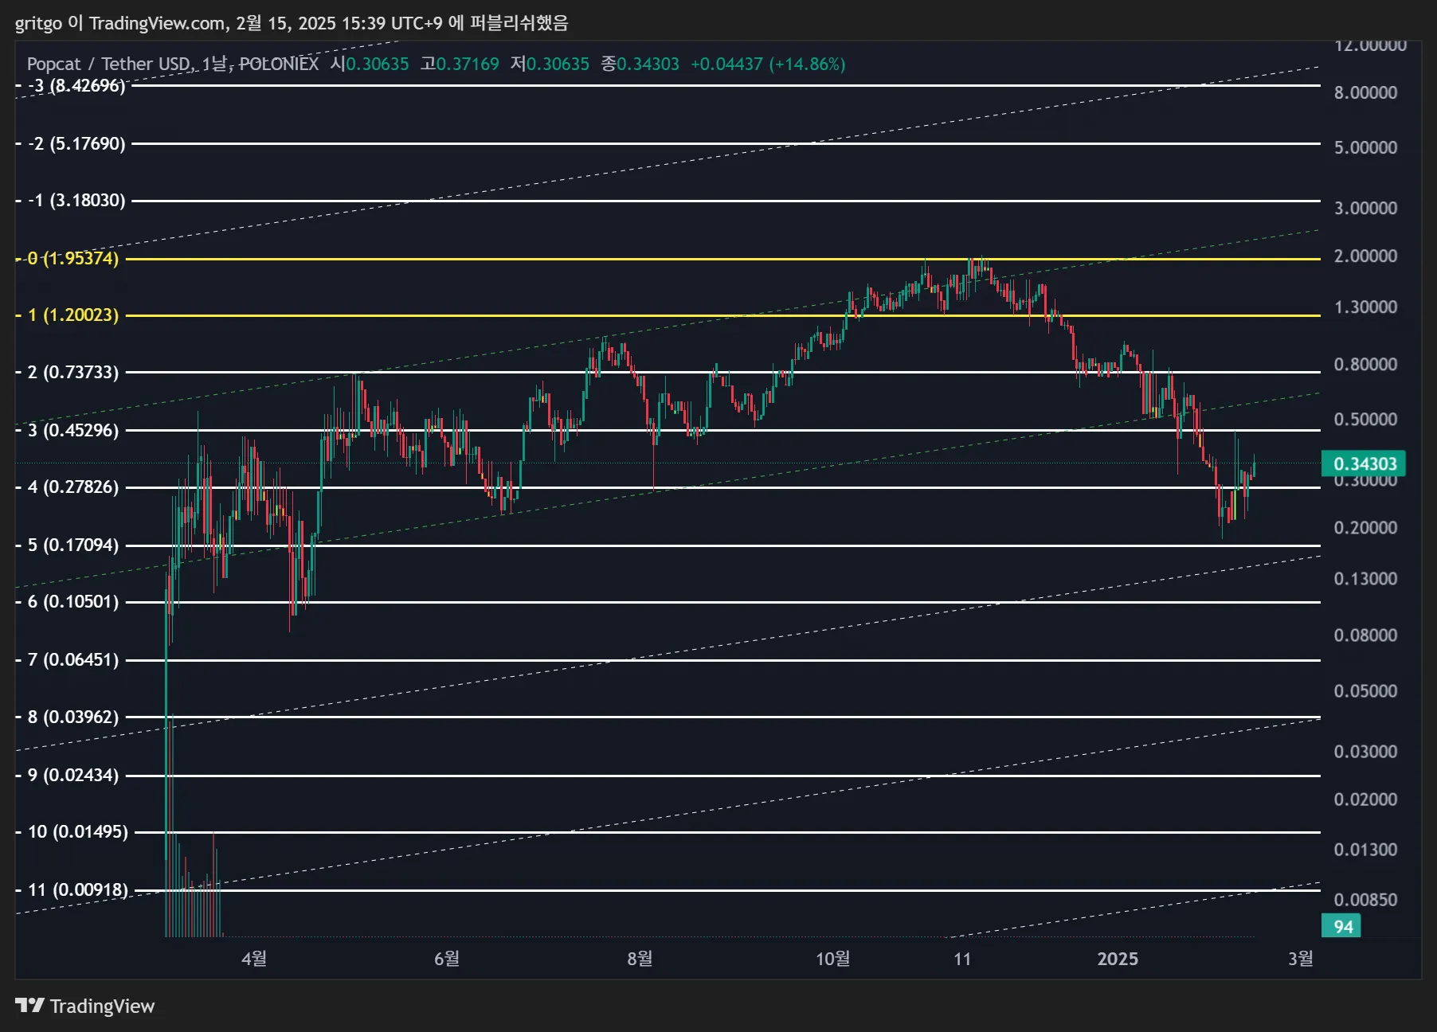
Task: Click the 11 label on time axis
Action: 962,959
